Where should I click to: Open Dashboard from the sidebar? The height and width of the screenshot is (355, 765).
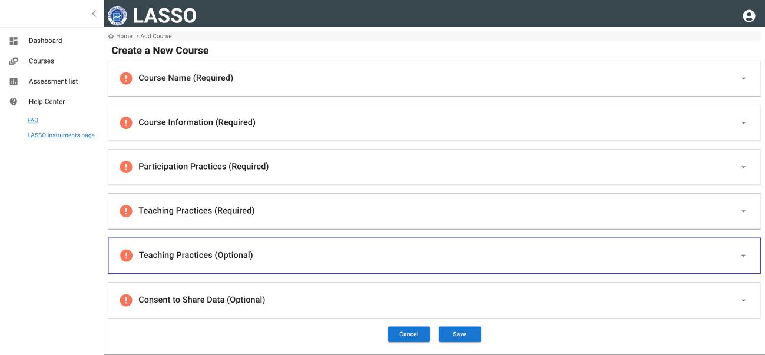(x=45, y=41)
